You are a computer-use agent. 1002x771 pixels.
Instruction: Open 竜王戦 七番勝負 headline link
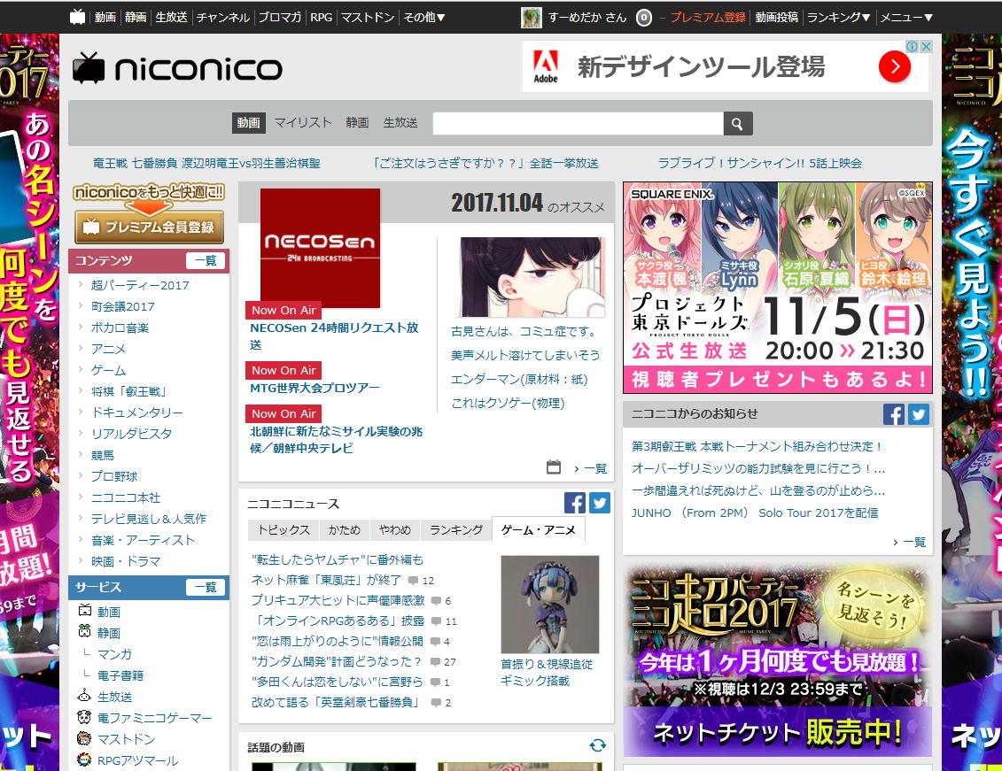[206, 164]
